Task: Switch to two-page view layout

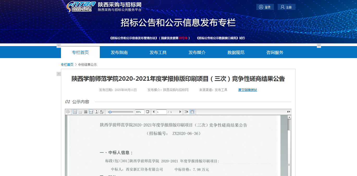Action: 80,112
